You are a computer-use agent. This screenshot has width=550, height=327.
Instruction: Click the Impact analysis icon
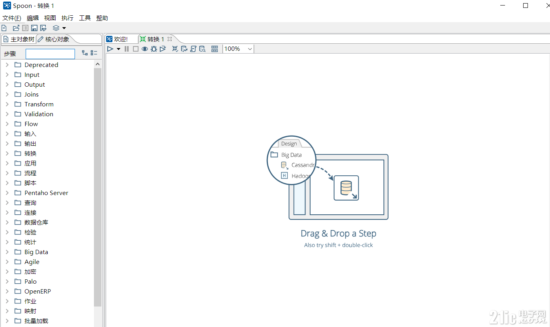(x=184, y=49)
